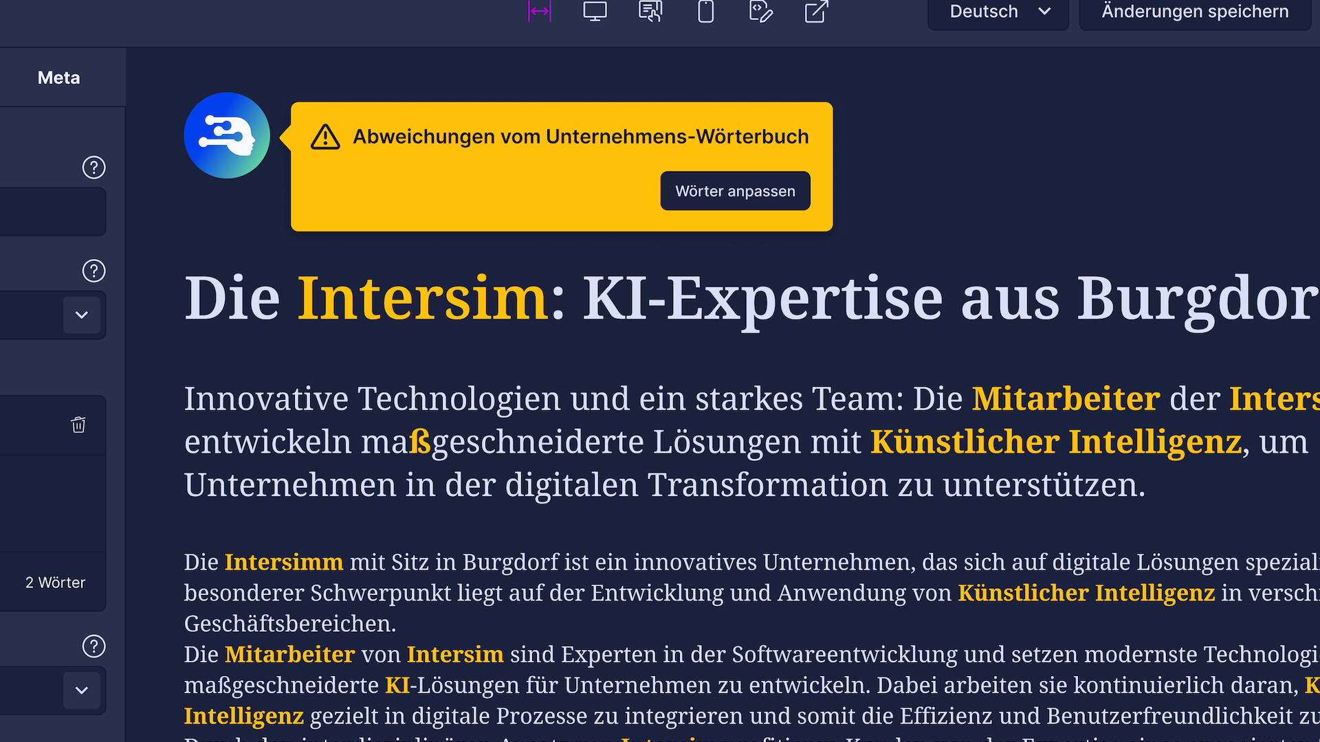Switch to mobile phone preview
The image size is (1320, 742).
[x=705, y=11]
